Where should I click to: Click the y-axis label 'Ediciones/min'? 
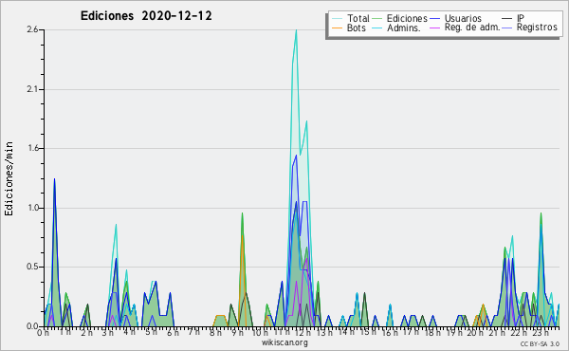click(x=9, y=178)
